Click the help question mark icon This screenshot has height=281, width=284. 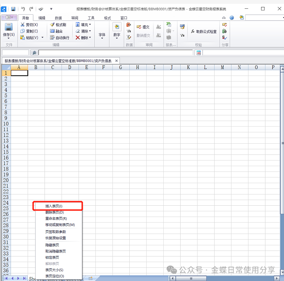[x=232, y=18]
